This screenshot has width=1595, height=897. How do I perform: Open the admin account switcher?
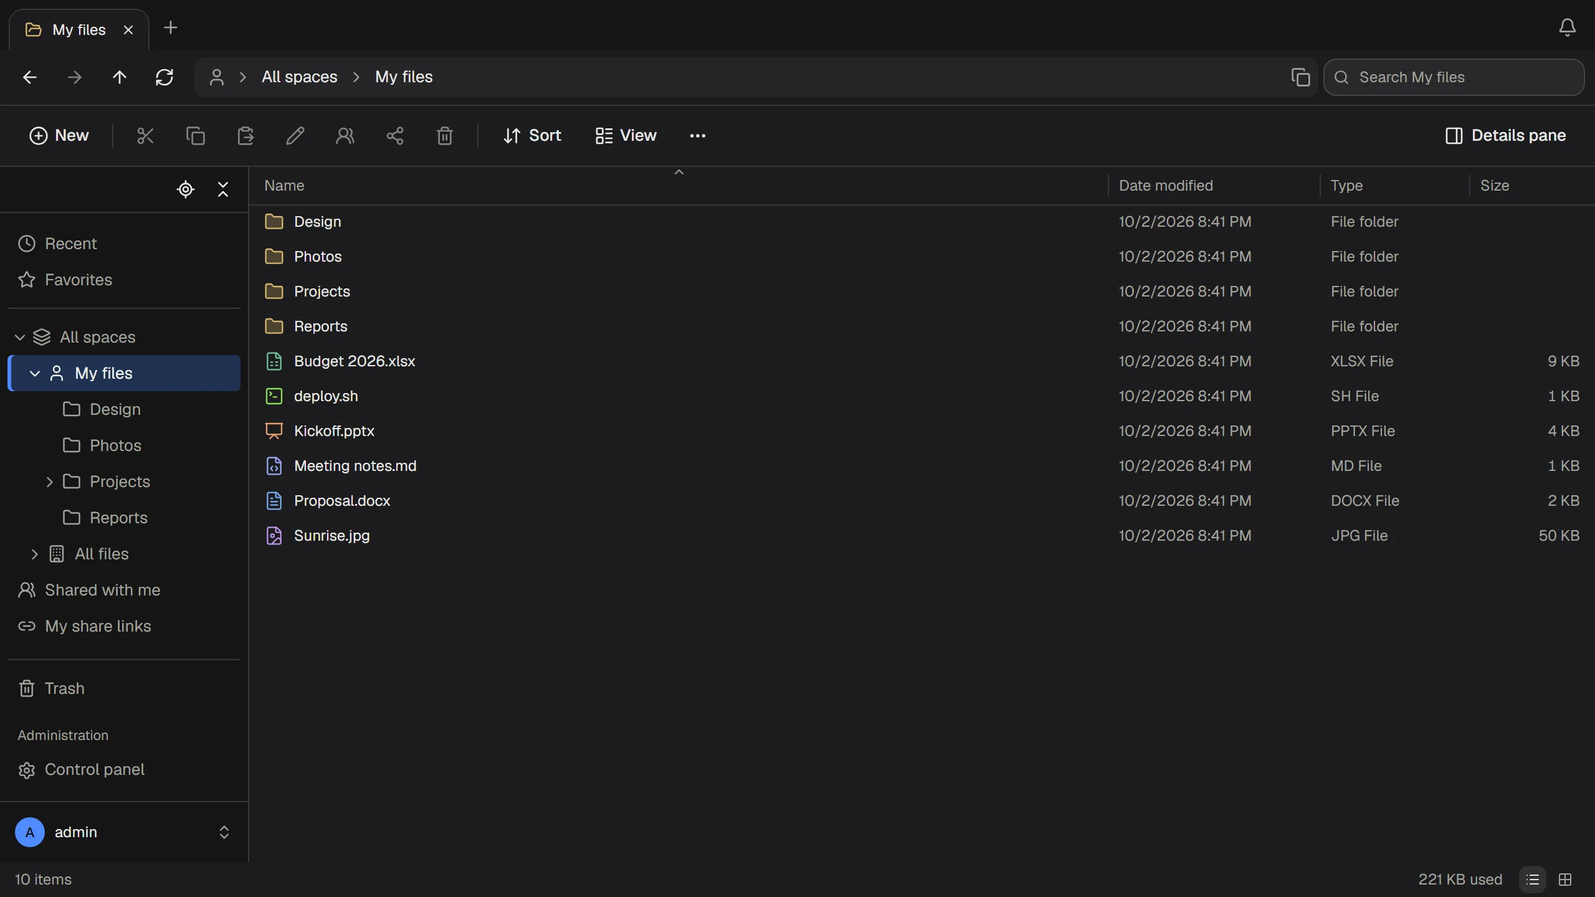pyautogui.click(x=124, y=832)
